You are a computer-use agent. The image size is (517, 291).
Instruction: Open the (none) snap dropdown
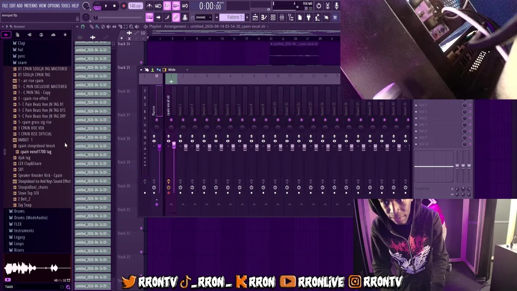click(204, 17)
